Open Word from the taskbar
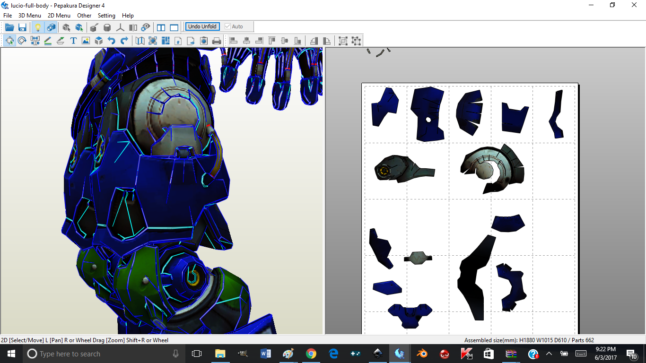 [x=265, y=354]
